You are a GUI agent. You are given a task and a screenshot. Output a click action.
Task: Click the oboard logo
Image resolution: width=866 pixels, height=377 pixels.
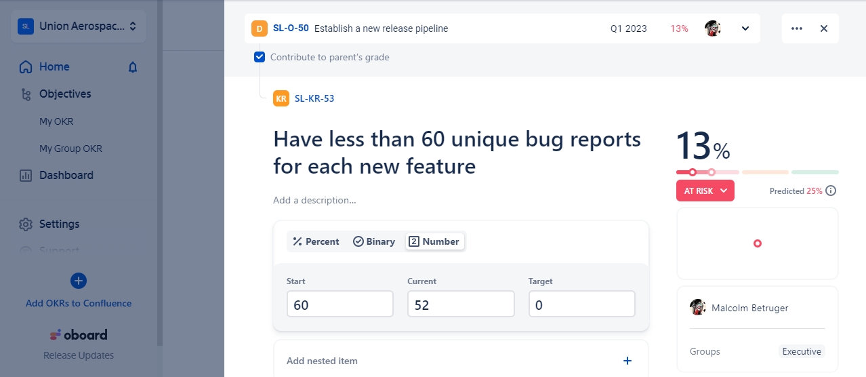[x=79, y=334]
